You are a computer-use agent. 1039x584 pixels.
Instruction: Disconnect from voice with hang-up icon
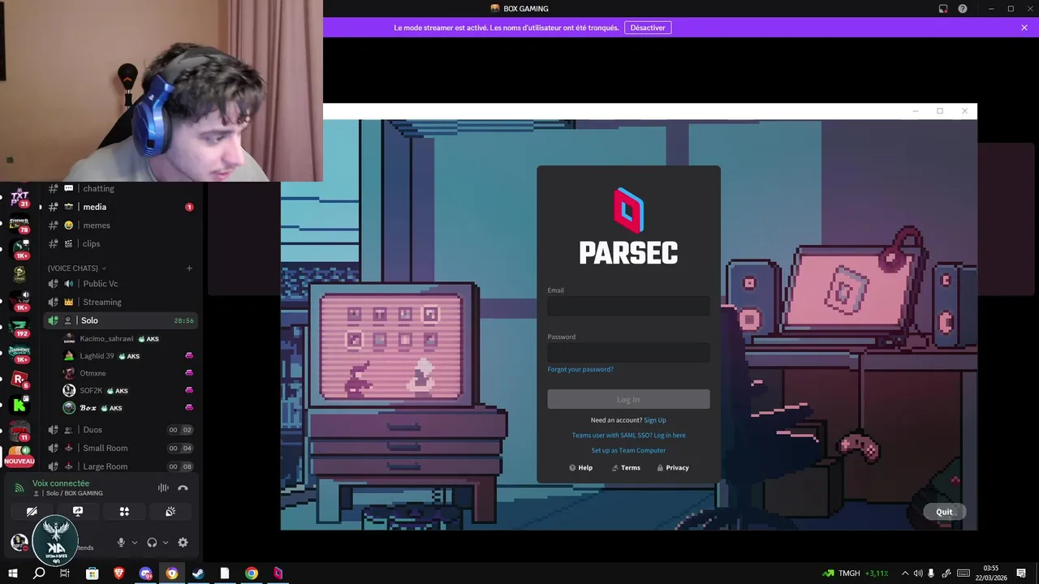coord(183,487)
